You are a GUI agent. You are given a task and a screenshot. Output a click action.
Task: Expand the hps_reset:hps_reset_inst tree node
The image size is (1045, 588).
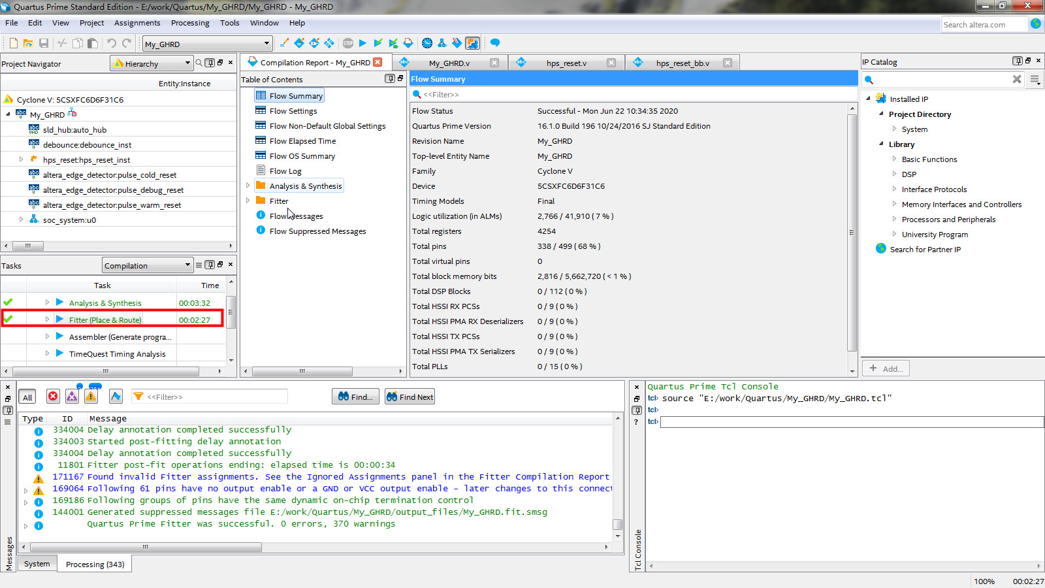21,159
